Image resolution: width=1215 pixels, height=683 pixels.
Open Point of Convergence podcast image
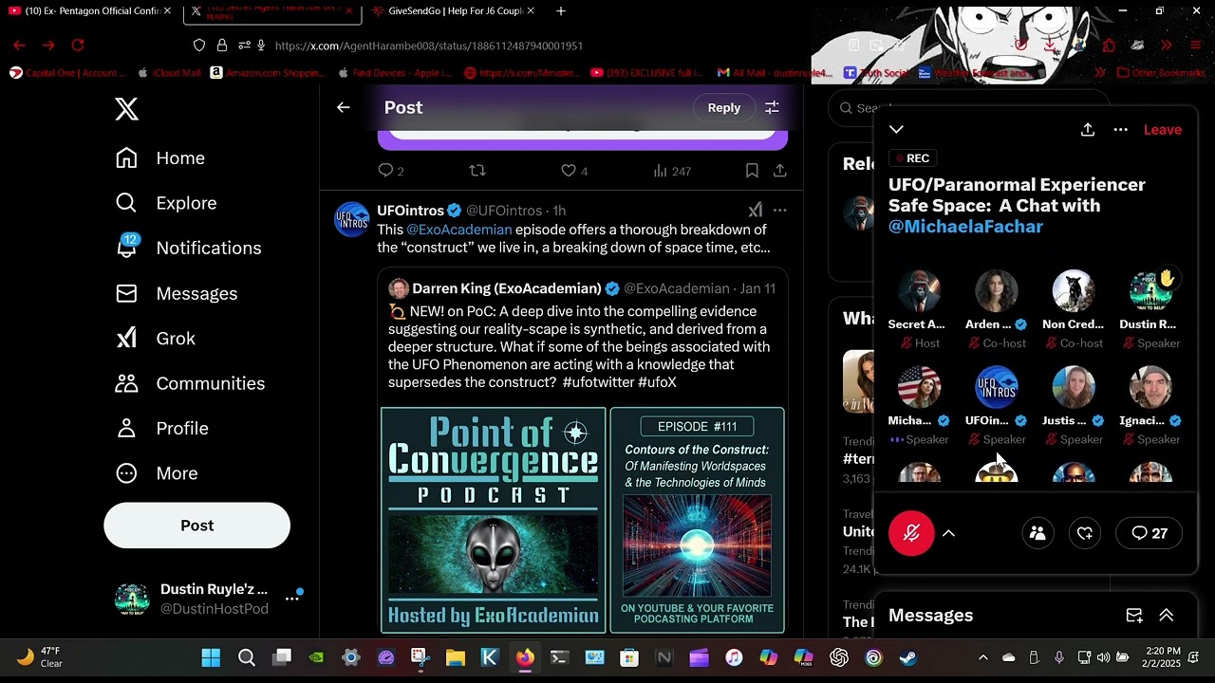pos(493,520)
